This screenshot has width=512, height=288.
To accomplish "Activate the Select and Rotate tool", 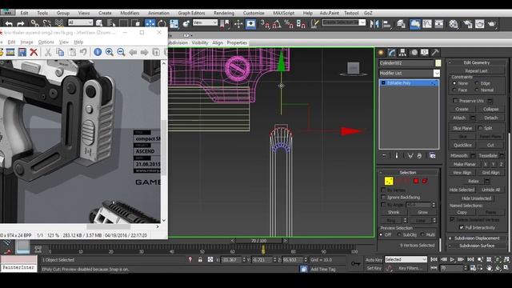I will (x=162, y=23).
